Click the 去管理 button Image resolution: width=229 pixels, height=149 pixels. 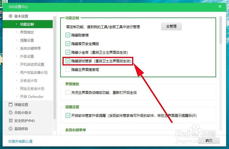171,26
